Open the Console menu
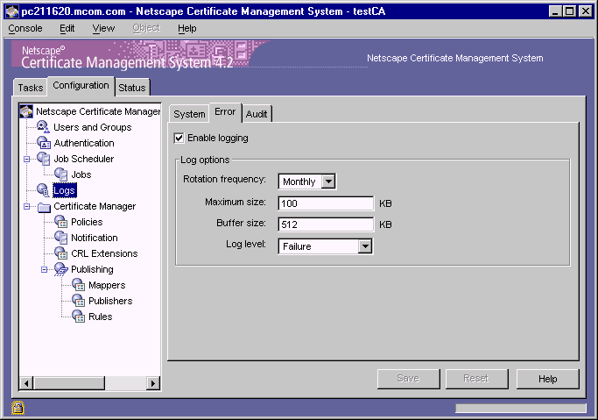Viewport: 598px width, 420px height. pos(25,29)
